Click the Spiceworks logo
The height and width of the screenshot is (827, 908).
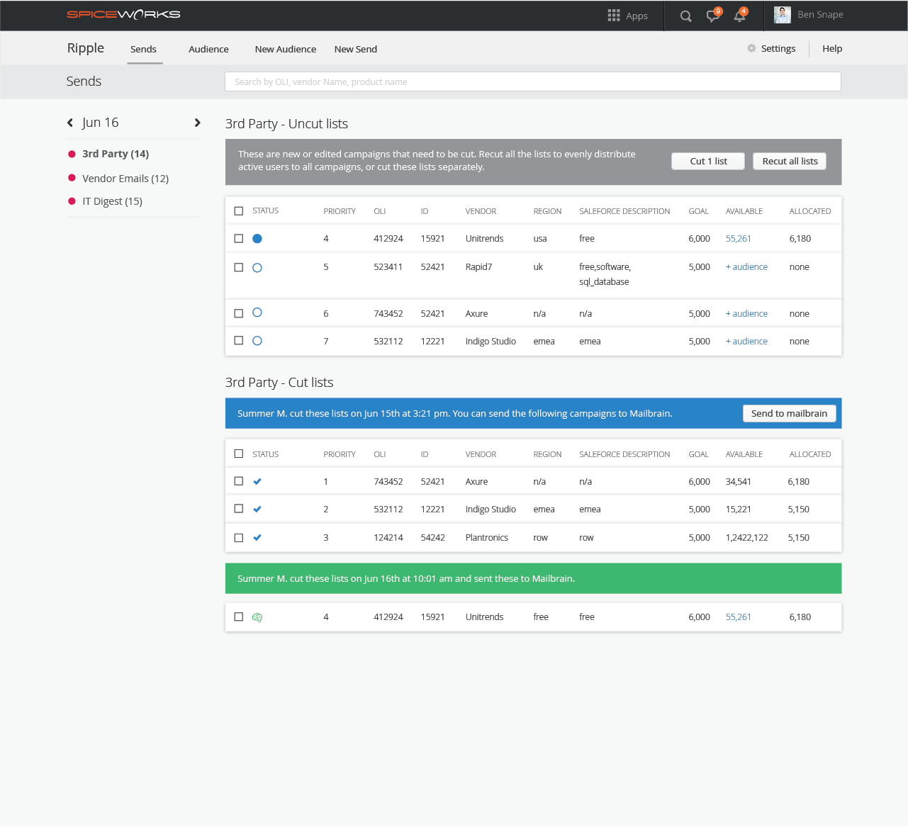pos(123,14)
